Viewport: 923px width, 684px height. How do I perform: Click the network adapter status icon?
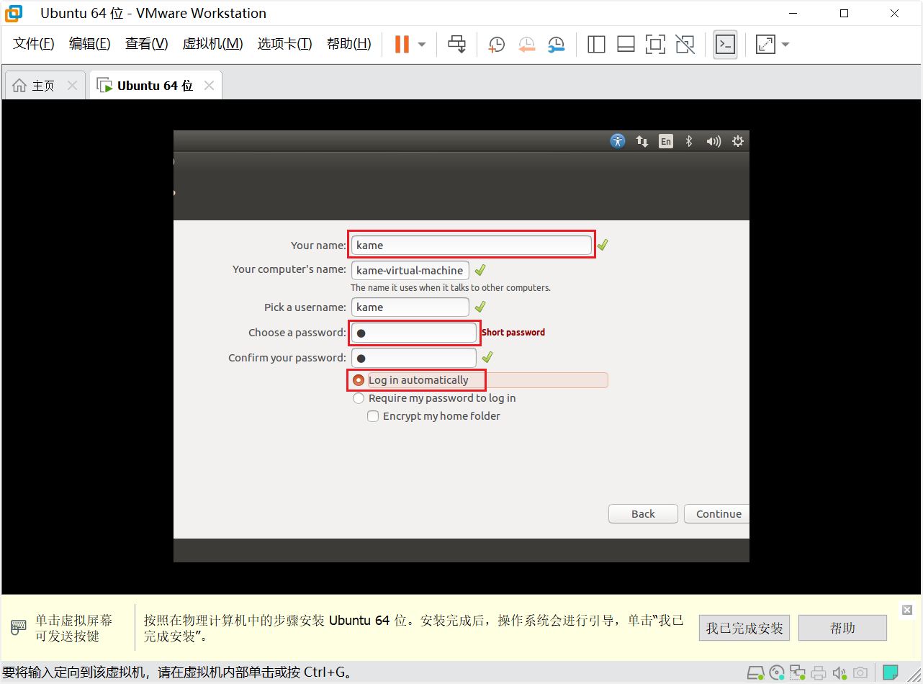tap(797, 673)
